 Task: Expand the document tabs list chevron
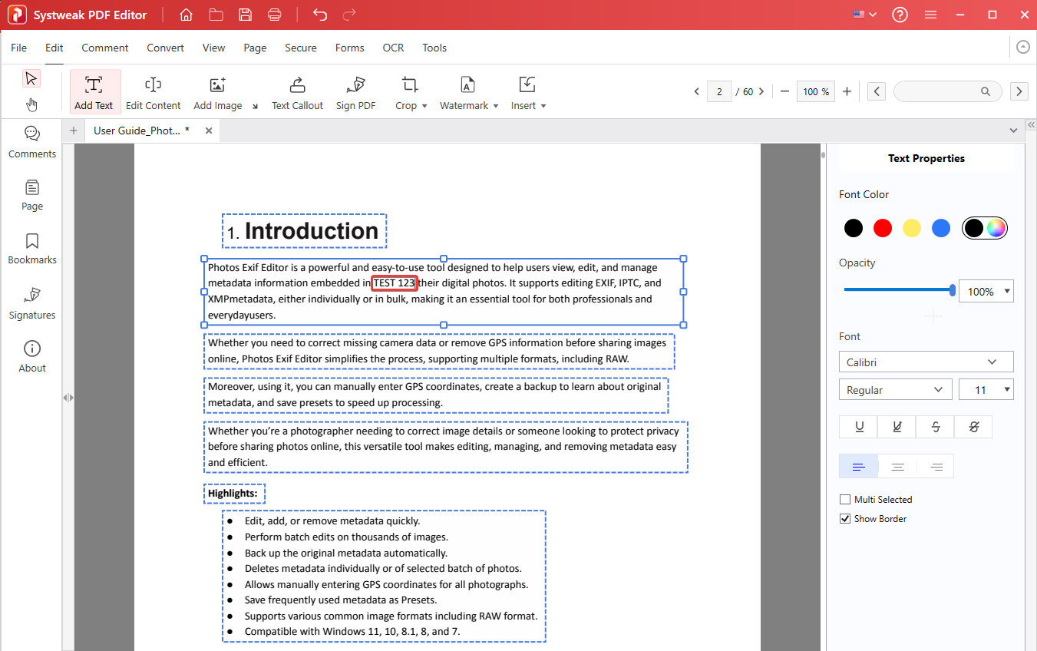(x=1015, y=131)
